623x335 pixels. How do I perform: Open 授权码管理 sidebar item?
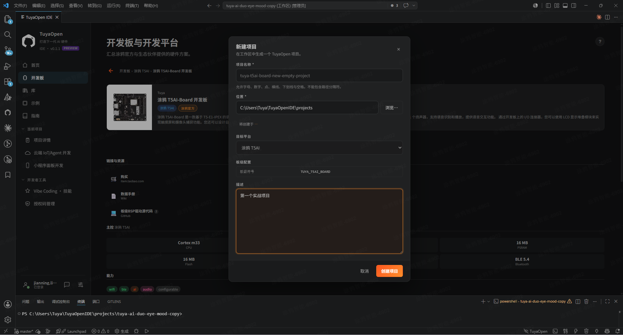pos(53,204)
